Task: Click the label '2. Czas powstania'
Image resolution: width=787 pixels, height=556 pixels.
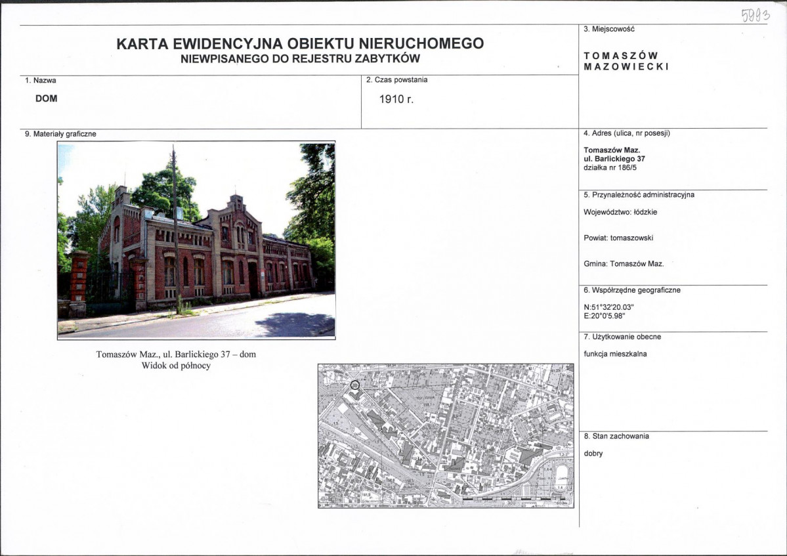Action: (x=397, y=80)
